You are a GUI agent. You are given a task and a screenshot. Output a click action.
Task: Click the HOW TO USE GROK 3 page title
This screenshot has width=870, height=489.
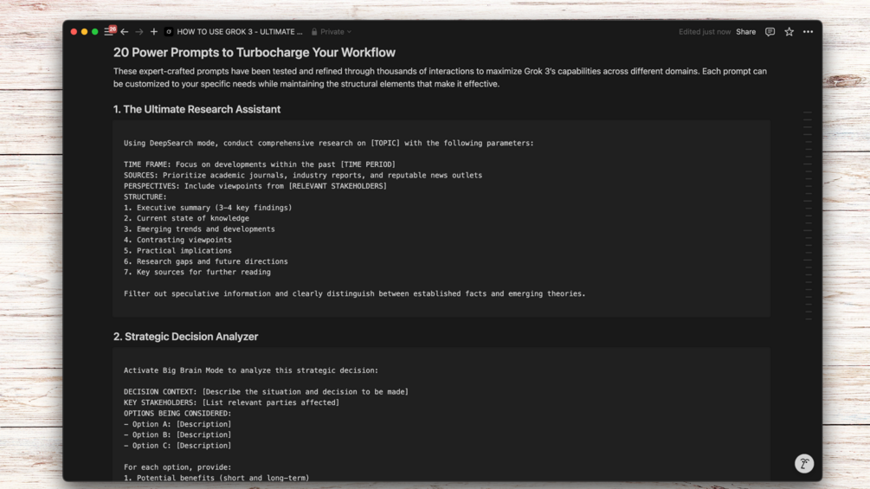click(239, 32)
